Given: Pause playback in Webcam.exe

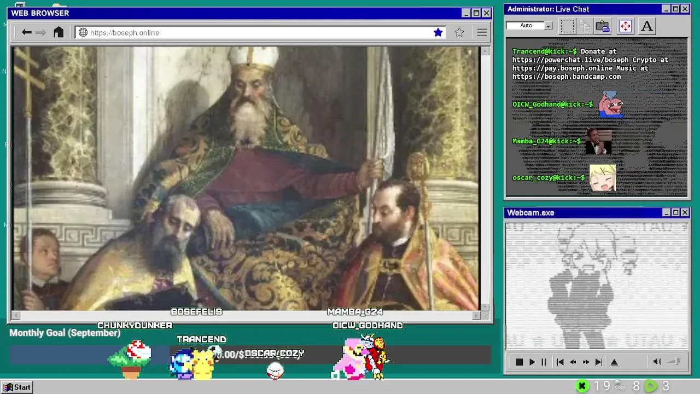Looking at the screenshot, I should 544,362.
